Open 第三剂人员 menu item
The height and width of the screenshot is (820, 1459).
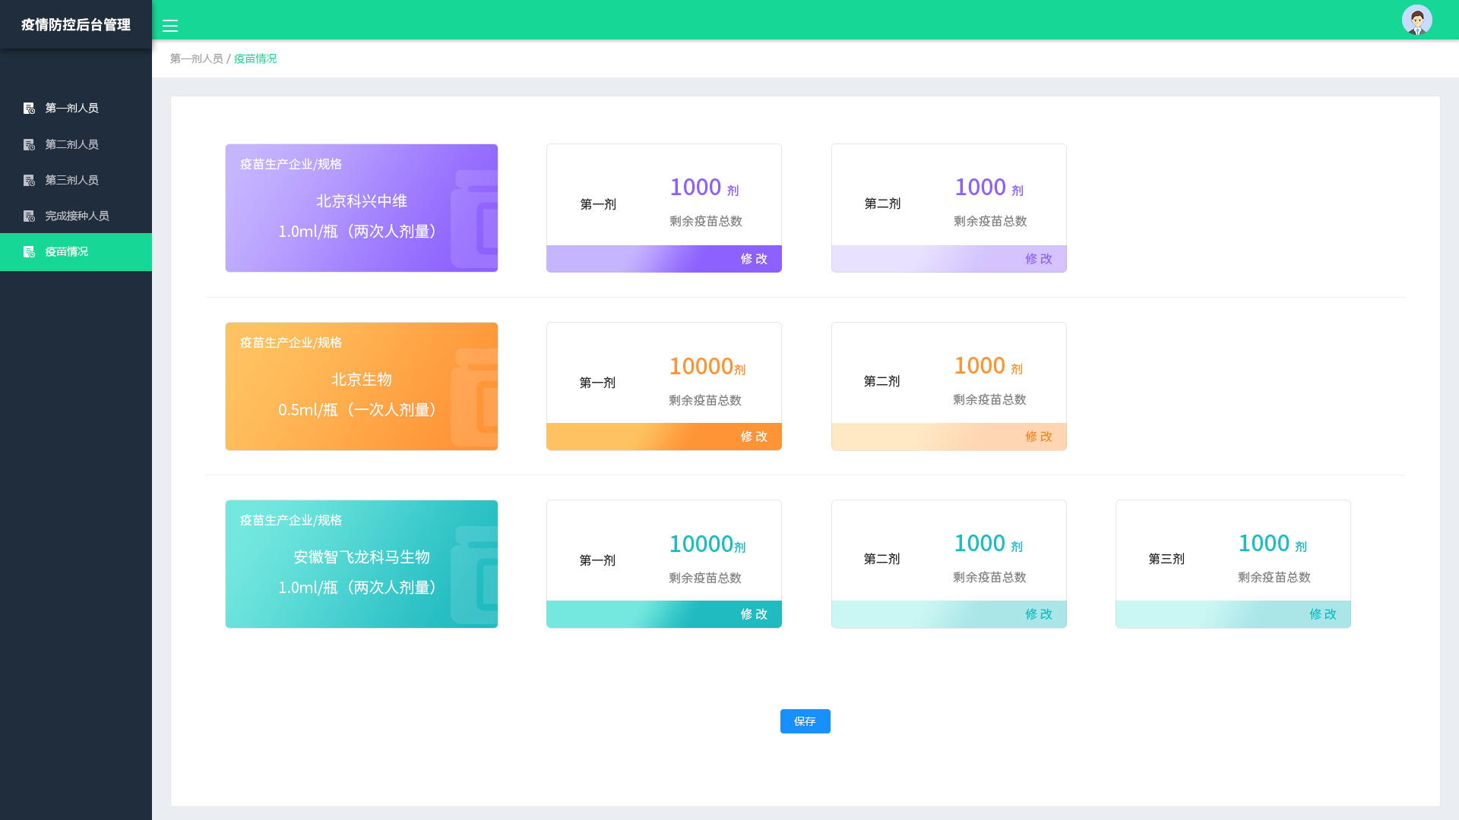click(76, 180)
